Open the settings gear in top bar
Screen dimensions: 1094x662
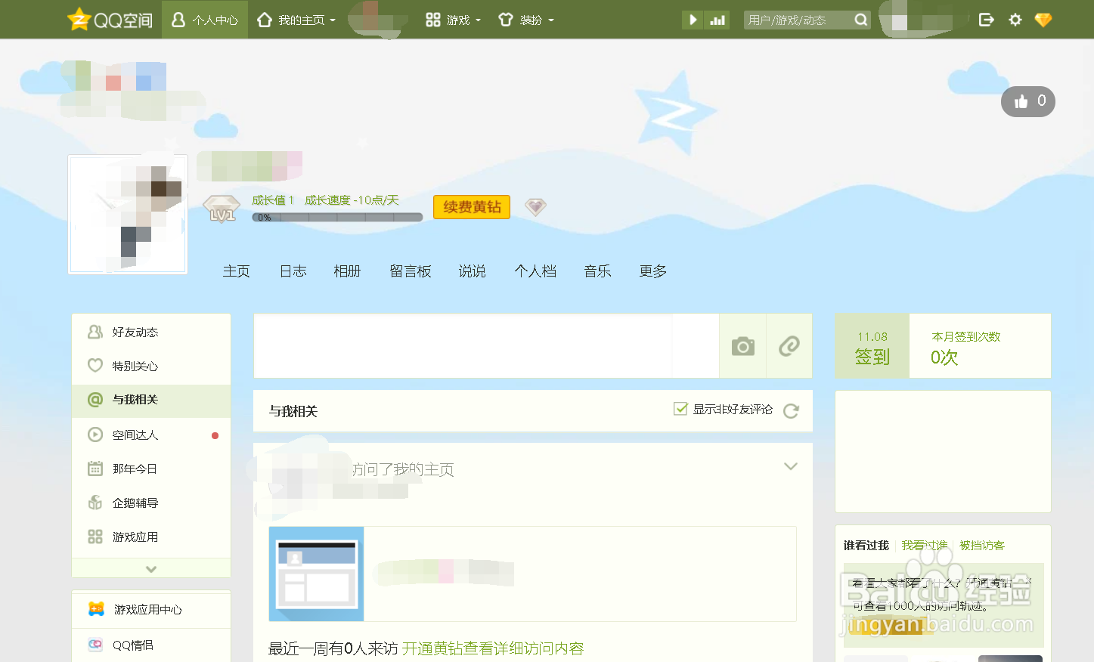tap(1015, 20)
